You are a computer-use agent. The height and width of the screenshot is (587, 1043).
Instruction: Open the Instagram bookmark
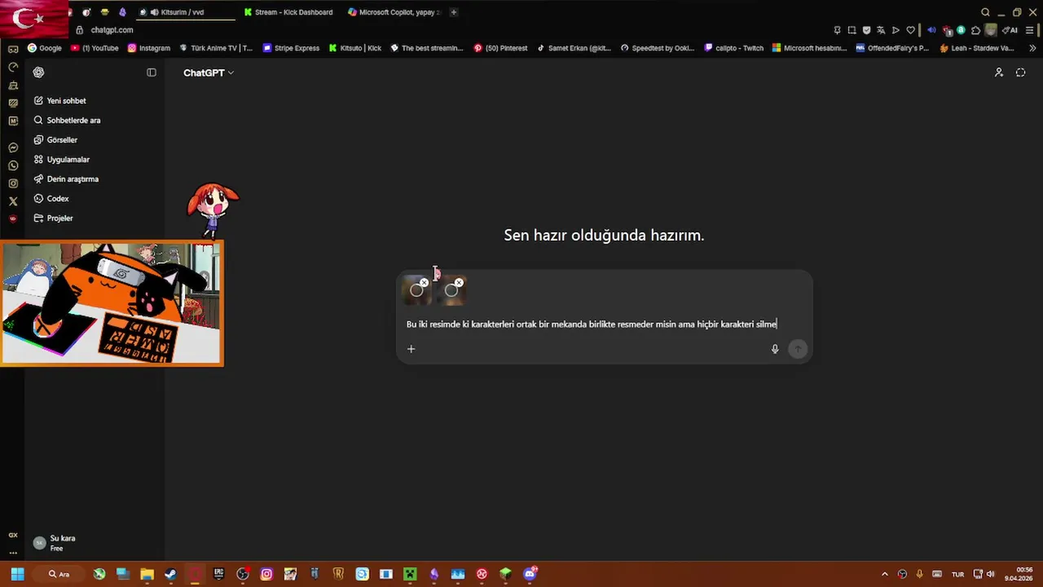tap(148, 48)
